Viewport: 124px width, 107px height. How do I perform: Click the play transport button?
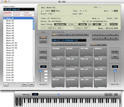[x=111, y=38]
